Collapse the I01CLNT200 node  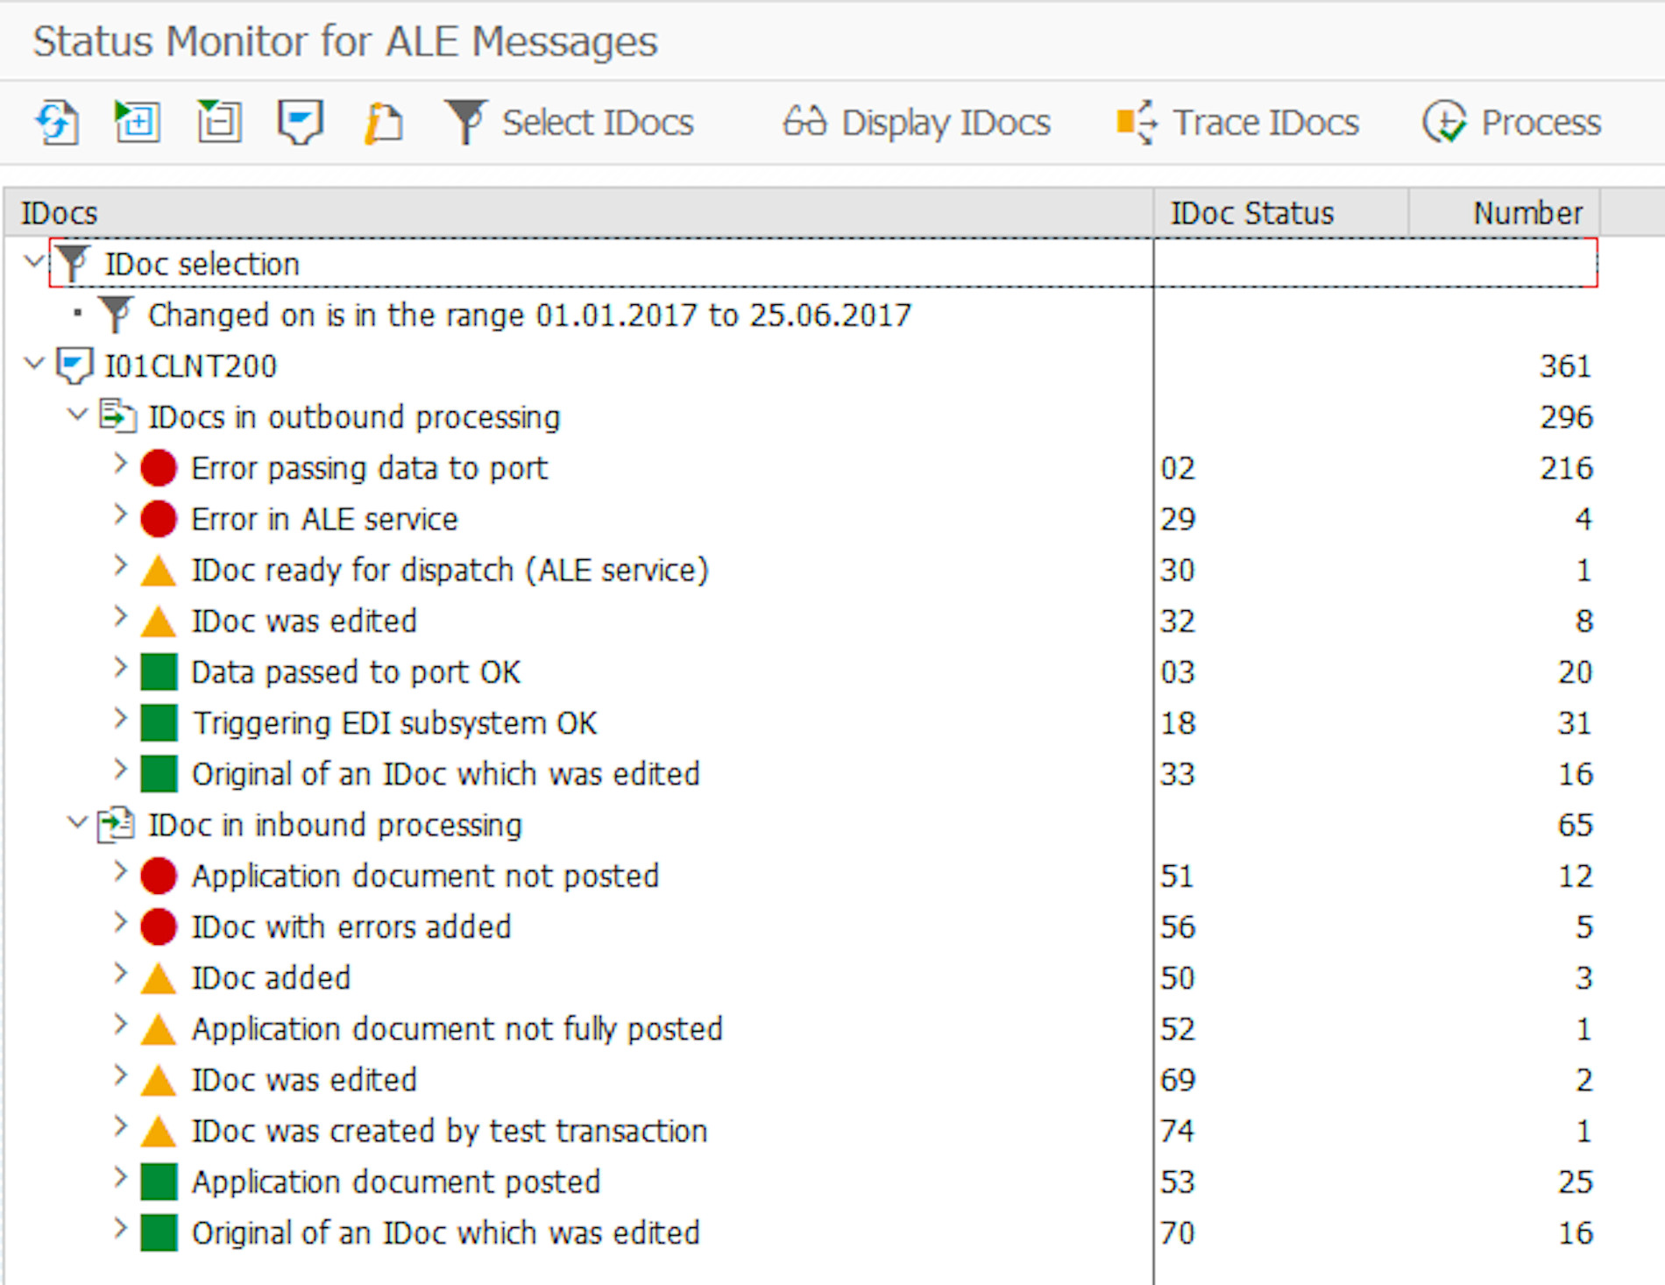click(34, 364)
